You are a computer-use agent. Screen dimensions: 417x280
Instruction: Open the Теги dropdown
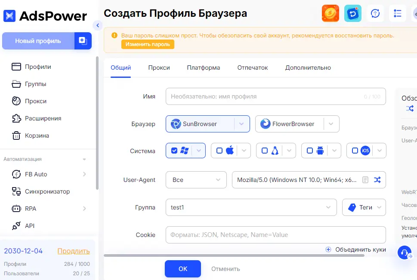pyautogui.click(x=364, y=207)
